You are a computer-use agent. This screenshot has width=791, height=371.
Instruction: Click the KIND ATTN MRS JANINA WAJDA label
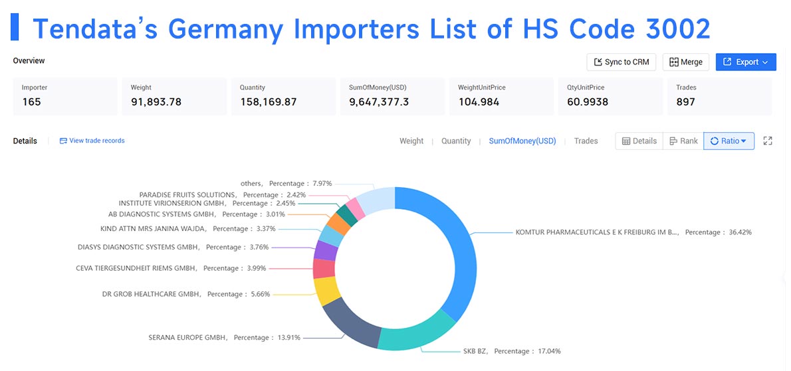pos(187,228)
